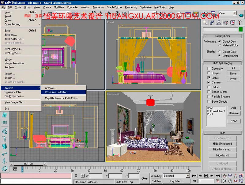Select the Perspective navigation tool

click(x=230, y=176)
